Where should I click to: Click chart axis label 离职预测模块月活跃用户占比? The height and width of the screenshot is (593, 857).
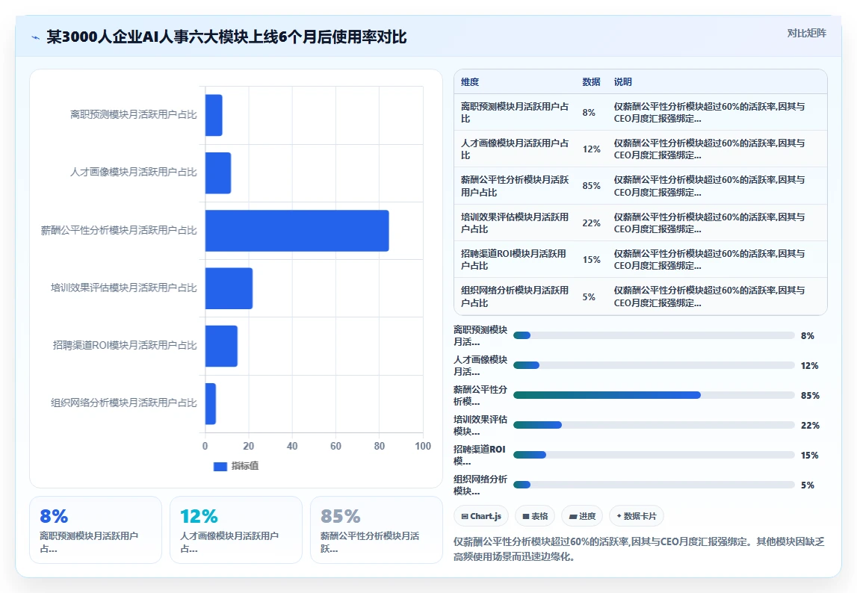133,115
